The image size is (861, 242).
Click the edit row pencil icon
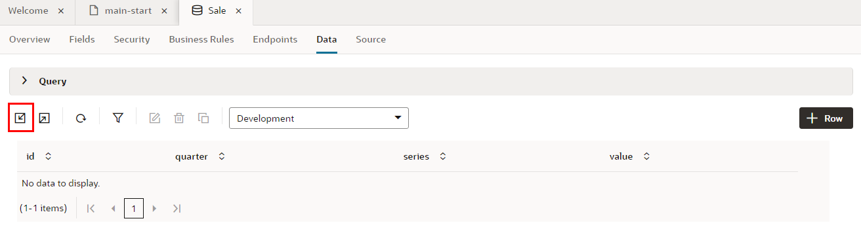click(155, 118)
